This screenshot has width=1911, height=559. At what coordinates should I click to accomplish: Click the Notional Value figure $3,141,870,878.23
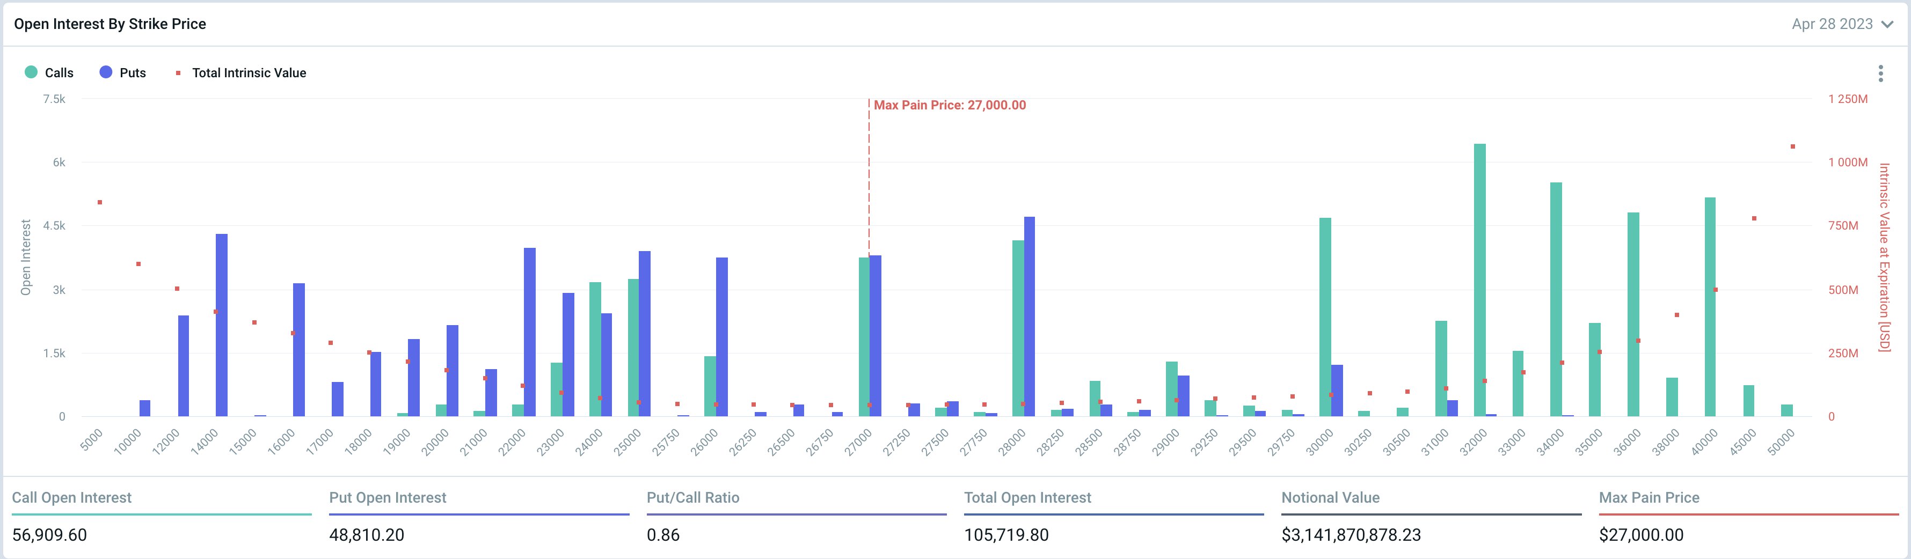(1351, 534)
